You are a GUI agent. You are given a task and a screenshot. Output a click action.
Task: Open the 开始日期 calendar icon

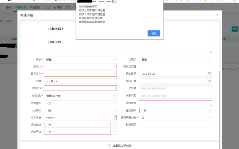point(209,74)
